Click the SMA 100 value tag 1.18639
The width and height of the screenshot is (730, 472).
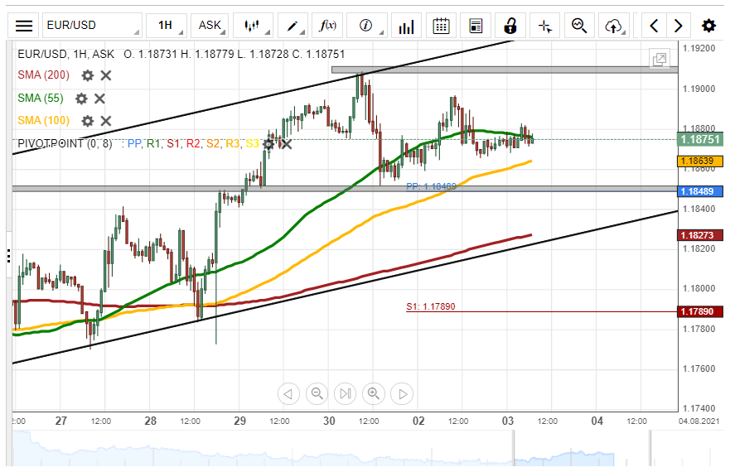pyautogui.click(x=699, y=161)
